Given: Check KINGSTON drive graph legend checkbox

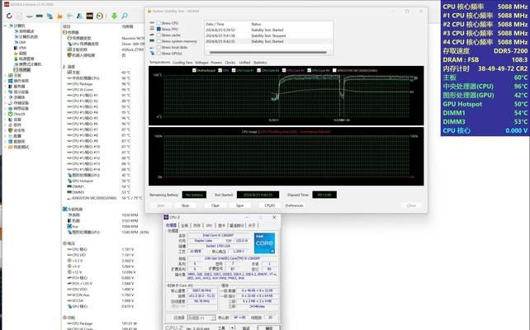Looking at the screenshot, I should click(334, 70).
